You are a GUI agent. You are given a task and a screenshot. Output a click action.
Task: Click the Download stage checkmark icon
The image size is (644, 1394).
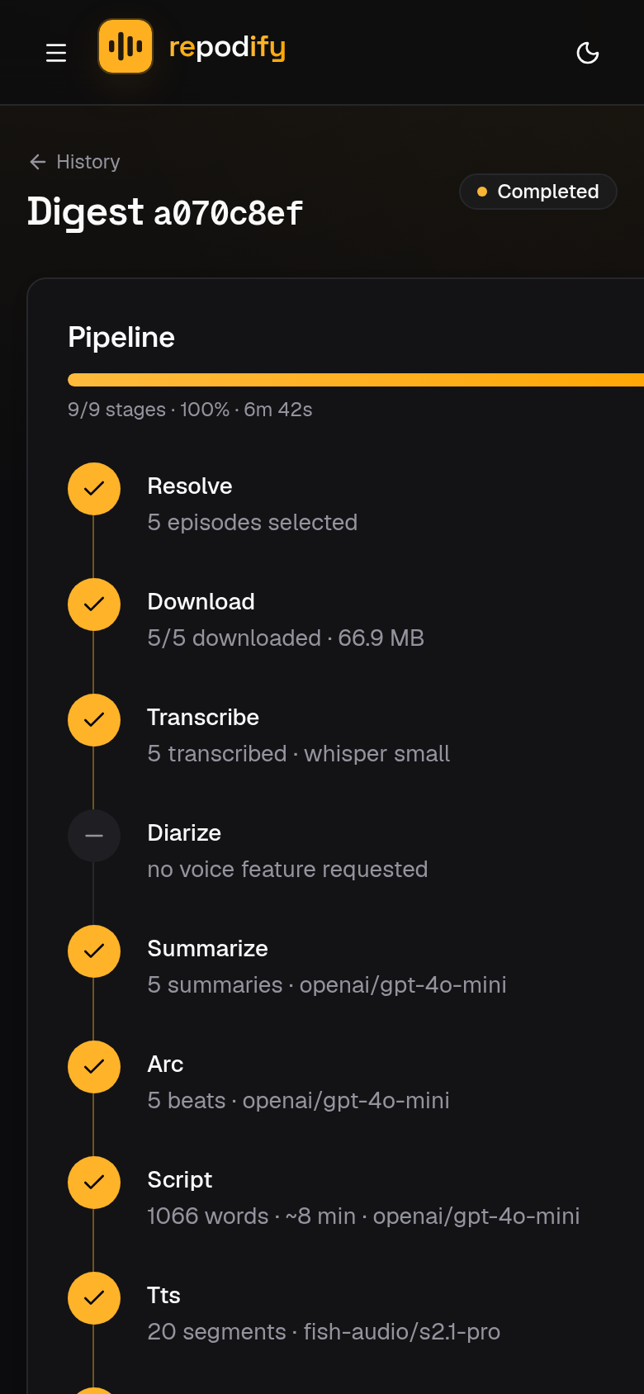click(x=94, y=605)
